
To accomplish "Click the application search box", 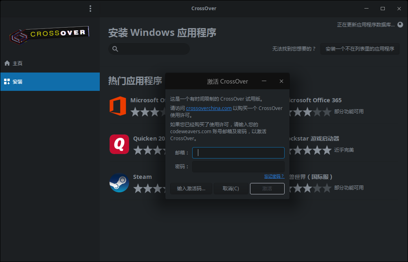I will 153,49.
